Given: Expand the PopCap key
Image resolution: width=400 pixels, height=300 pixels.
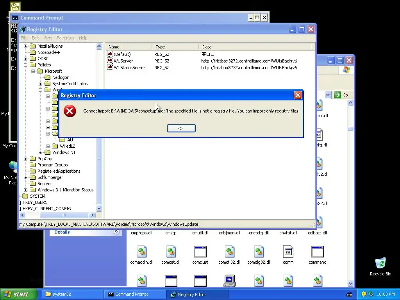Looking at the screenshot, I should tap(25, 159).
